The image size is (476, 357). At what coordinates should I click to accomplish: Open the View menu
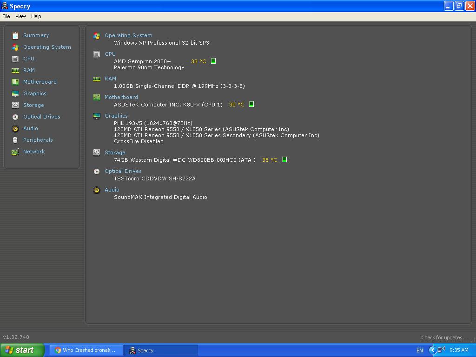(20, 16)
